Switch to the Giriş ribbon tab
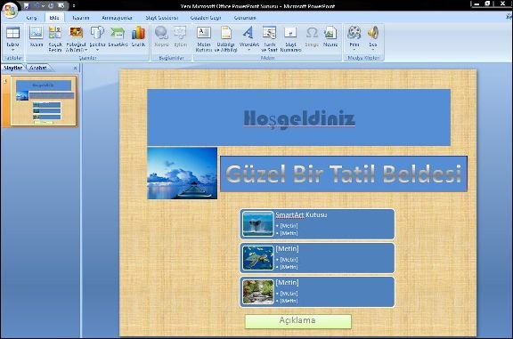The image size is (513, 339). (31, 18)
